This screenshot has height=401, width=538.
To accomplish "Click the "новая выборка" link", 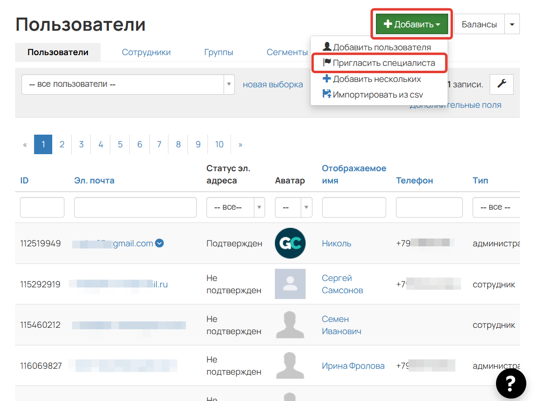I will tap(272, 84).
